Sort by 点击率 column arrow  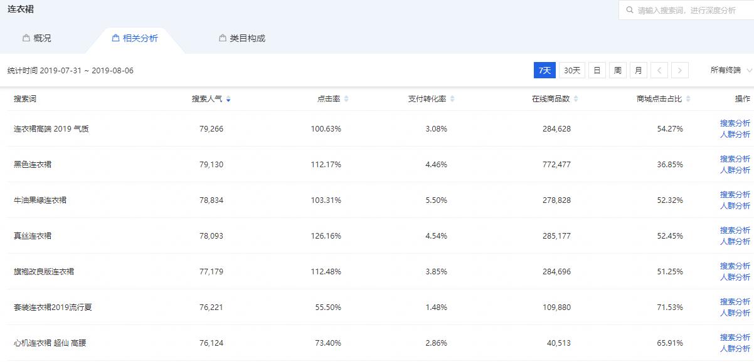[346, 99]
